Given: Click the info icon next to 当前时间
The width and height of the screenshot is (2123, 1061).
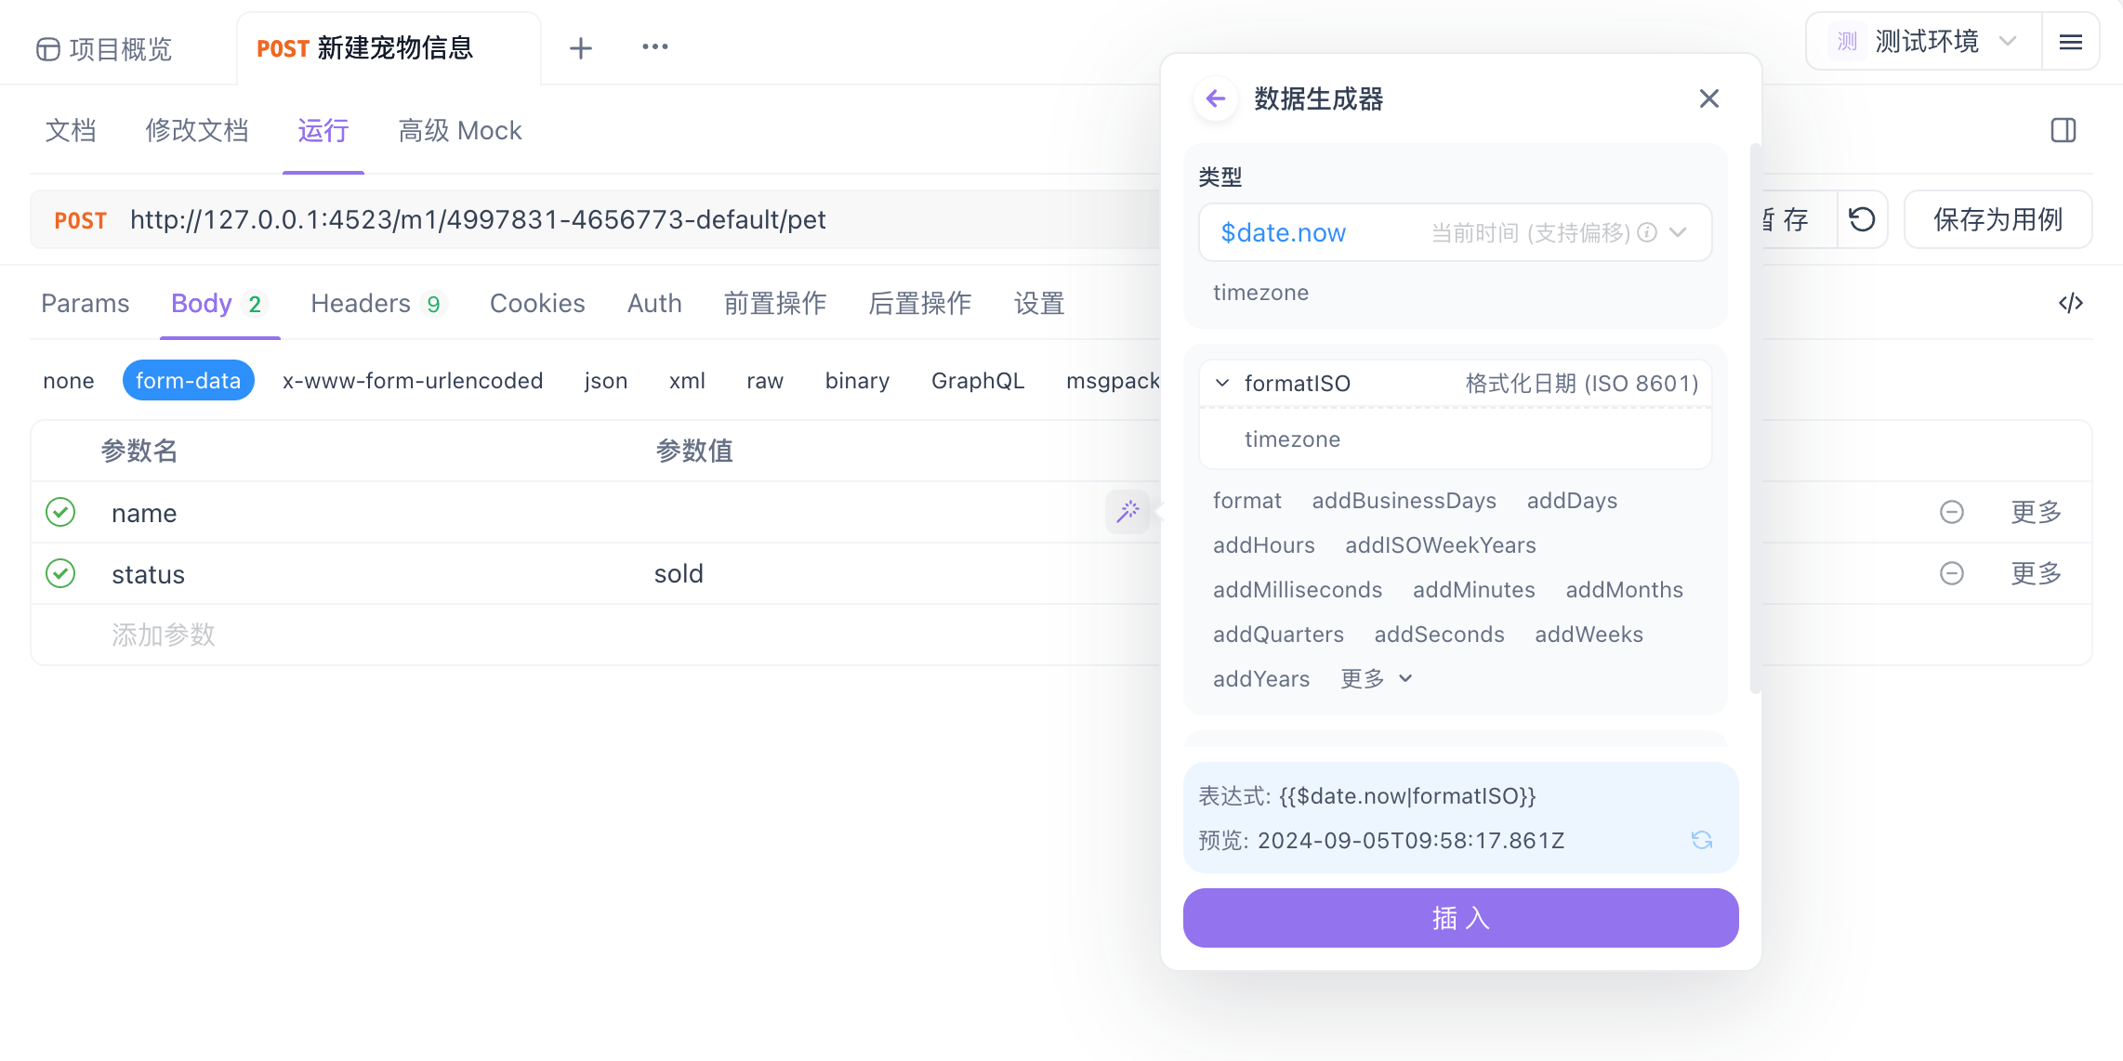Looking at the screenshot, I should 1647,232.
